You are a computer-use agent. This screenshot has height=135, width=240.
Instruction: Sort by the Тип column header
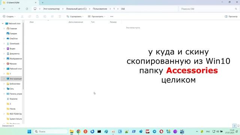pyautogui.click(x=93, y=22)
